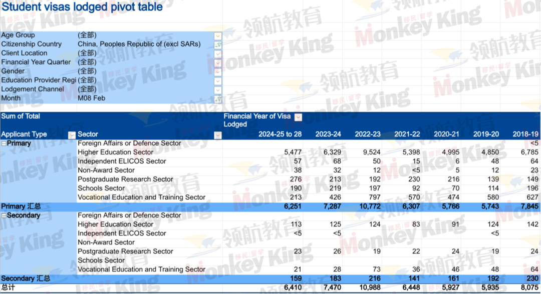The height and width of the screenshot is (294, 541).
Task: Click the '2020-21' column header
Action: click(x=446, y=134)
